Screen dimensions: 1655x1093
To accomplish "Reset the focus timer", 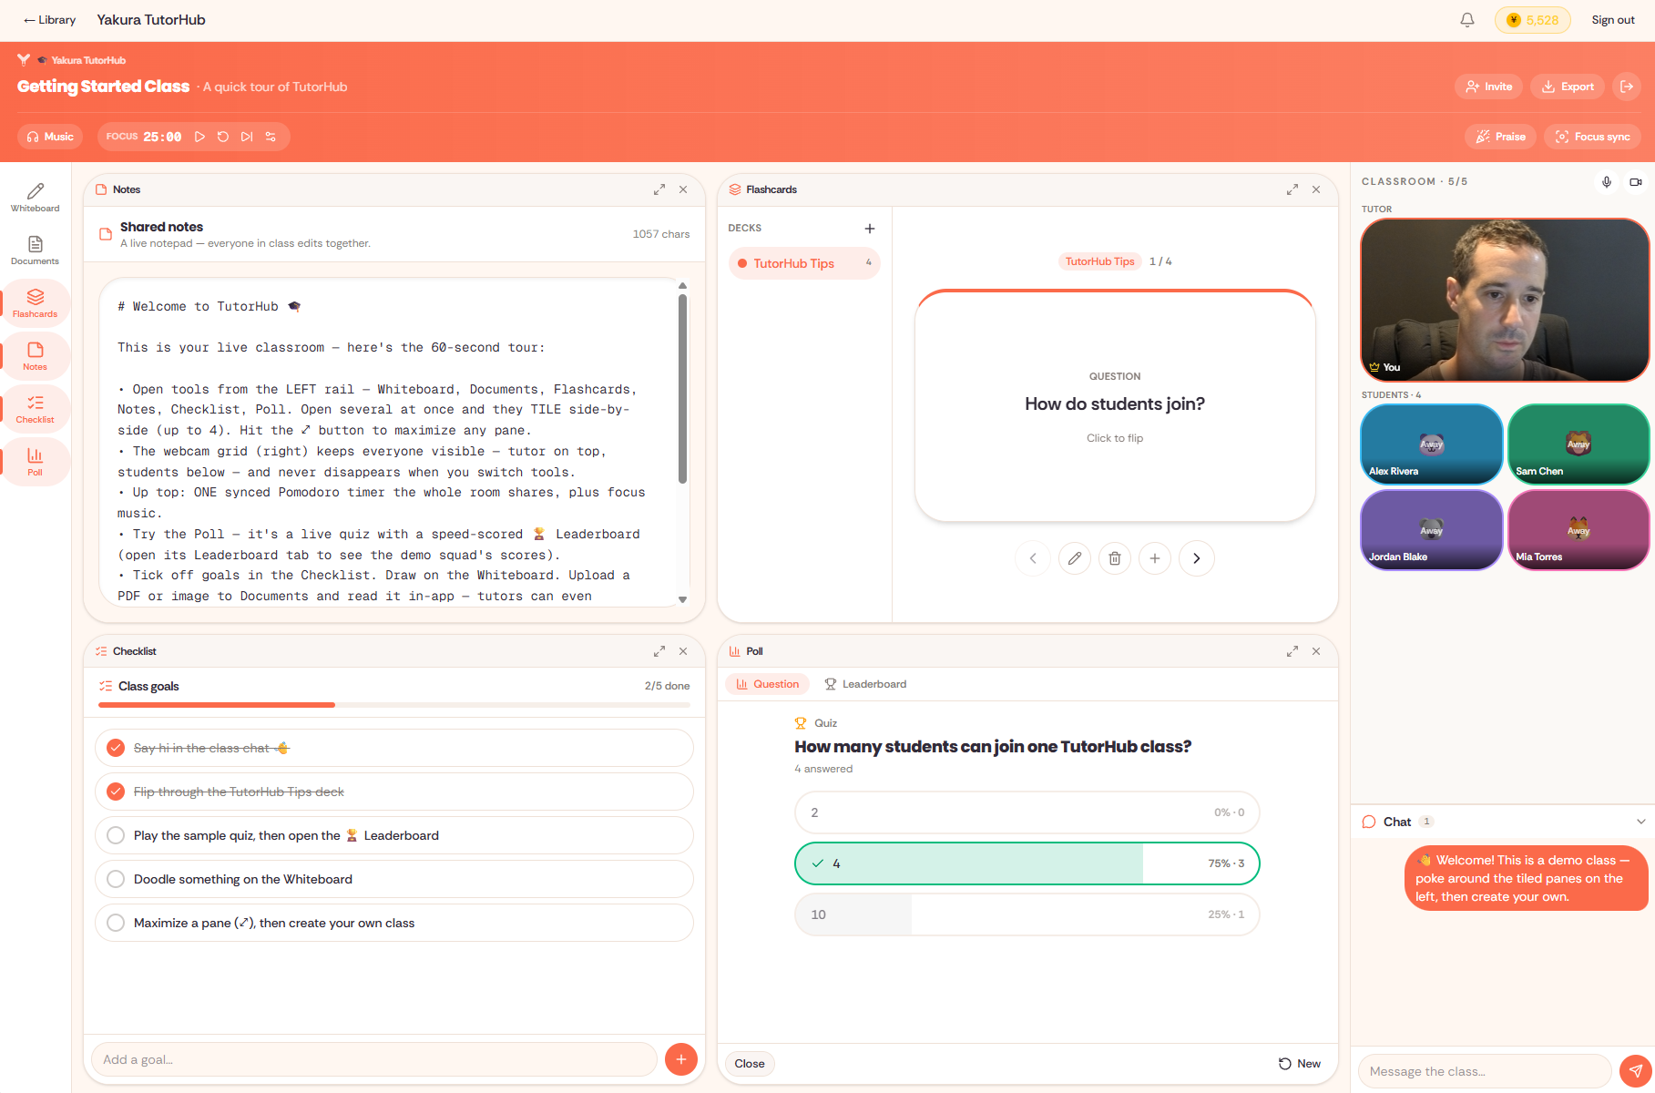I will [223, 137].
